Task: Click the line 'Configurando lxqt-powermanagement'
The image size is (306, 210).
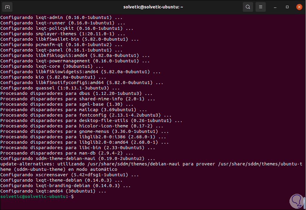Action: [x=75, y=61]
